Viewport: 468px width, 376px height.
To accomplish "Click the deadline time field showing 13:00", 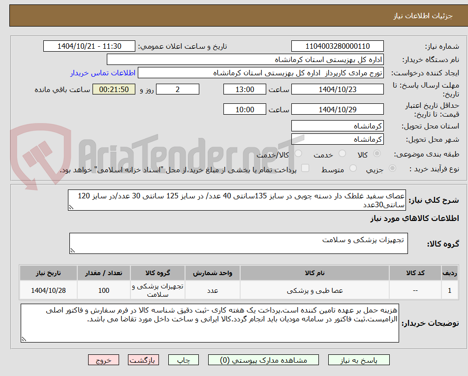I will (245, 89).
